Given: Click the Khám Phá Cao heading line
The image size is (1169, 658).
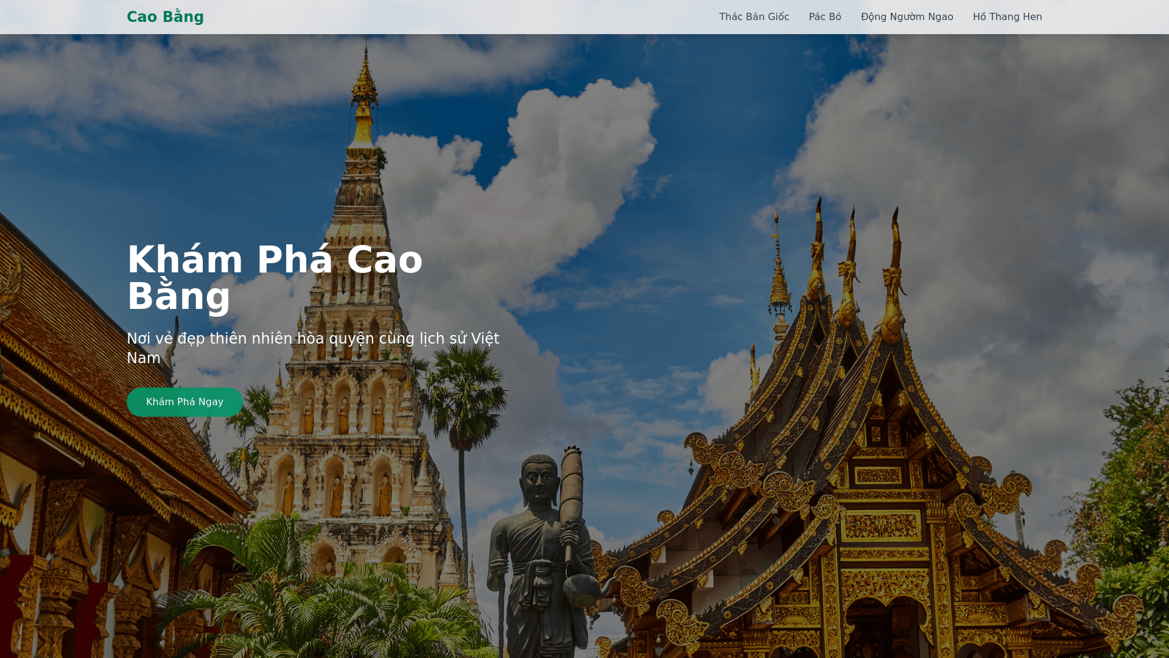Looking at the screenshot, I should tap(275, 260).
